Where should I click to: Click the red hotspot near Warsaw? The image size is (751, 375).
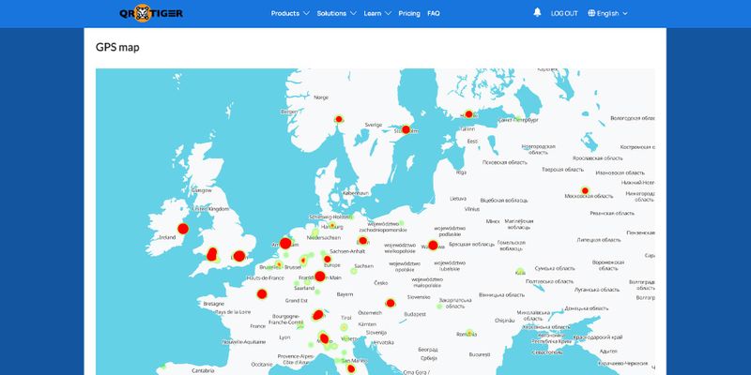point(433,246)
